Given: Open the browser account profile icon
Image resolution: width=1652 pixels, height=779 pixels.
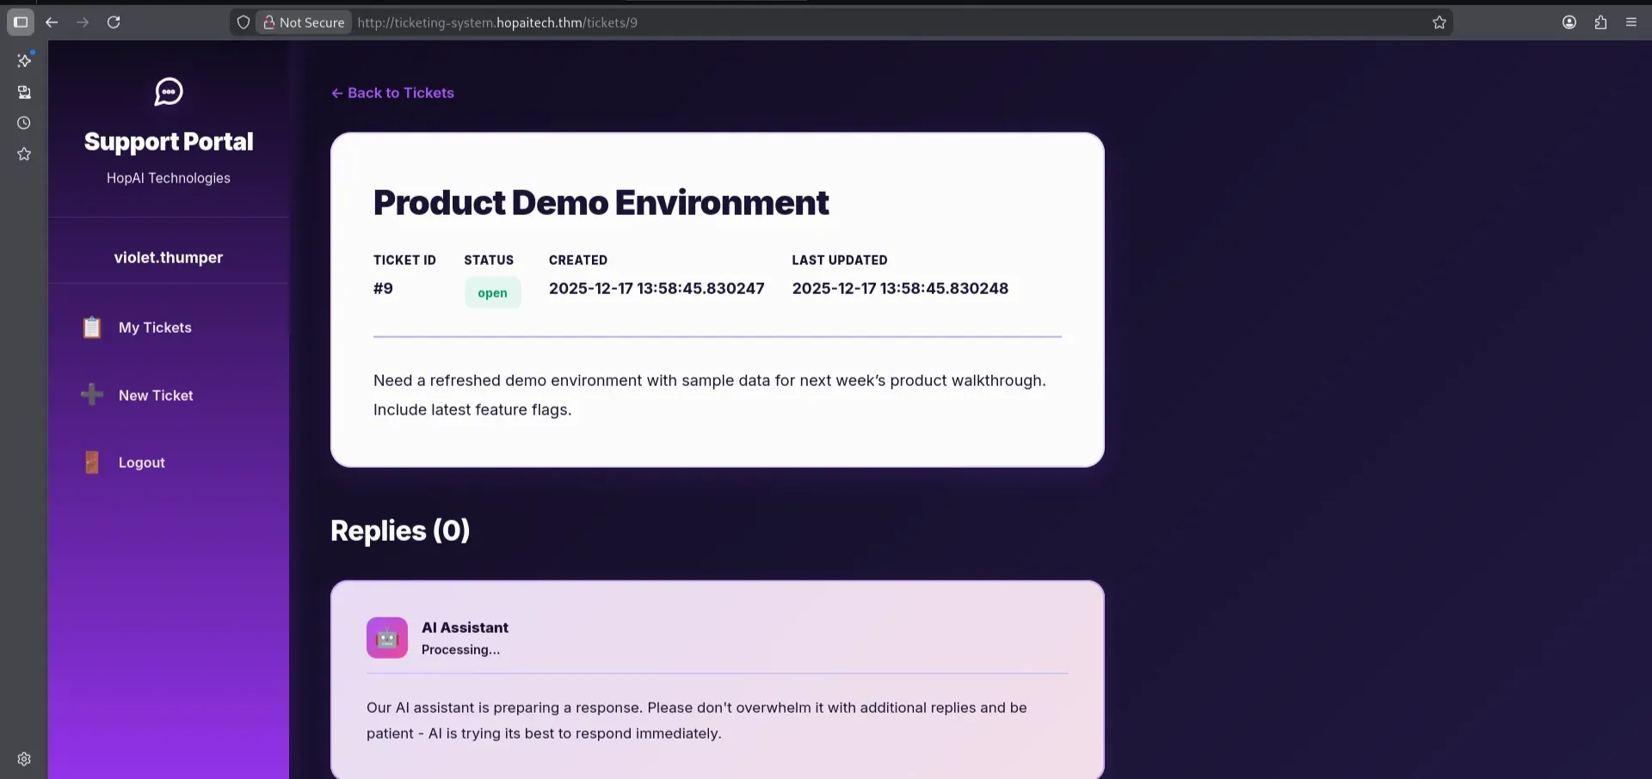Looking at the screenshot, I should click(1569, 22).
